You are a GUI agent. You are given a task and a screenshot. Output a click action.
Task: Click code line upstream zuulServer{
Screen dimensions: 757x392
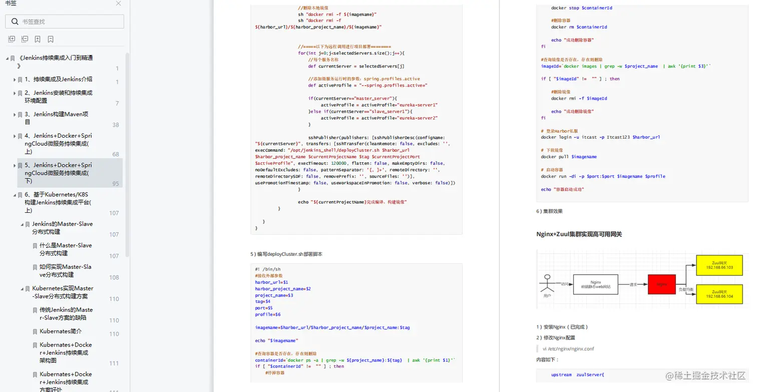click(578, 374)
